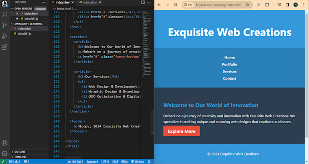Bookmark this page with star icon
Screen dimensions: 309x164
248,5
